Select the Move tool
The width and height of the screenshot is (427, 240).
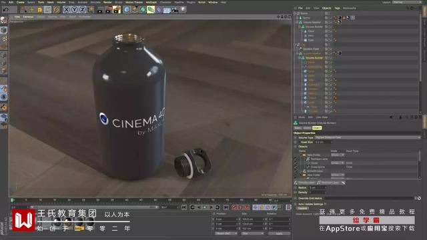click(32, 10)
